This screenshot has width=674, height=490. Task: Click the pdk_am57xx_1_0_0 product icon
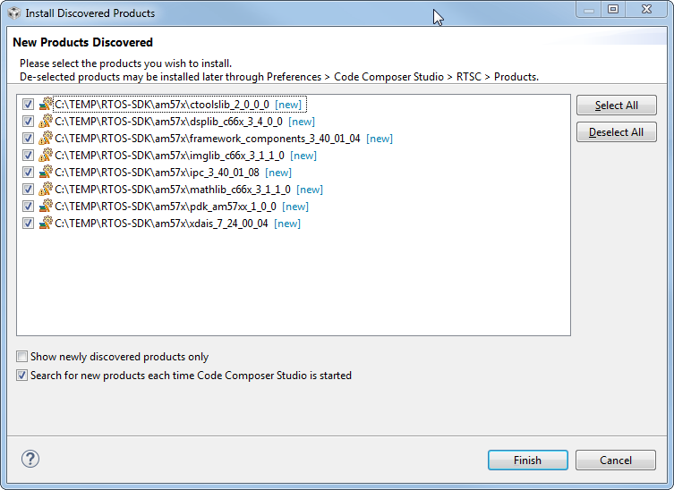pos(46,207)
